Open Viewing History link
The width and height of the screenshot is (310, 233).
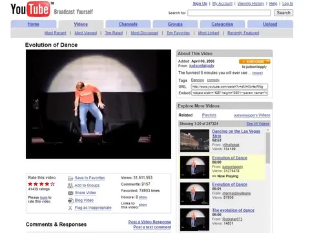[x=251, y=4]
